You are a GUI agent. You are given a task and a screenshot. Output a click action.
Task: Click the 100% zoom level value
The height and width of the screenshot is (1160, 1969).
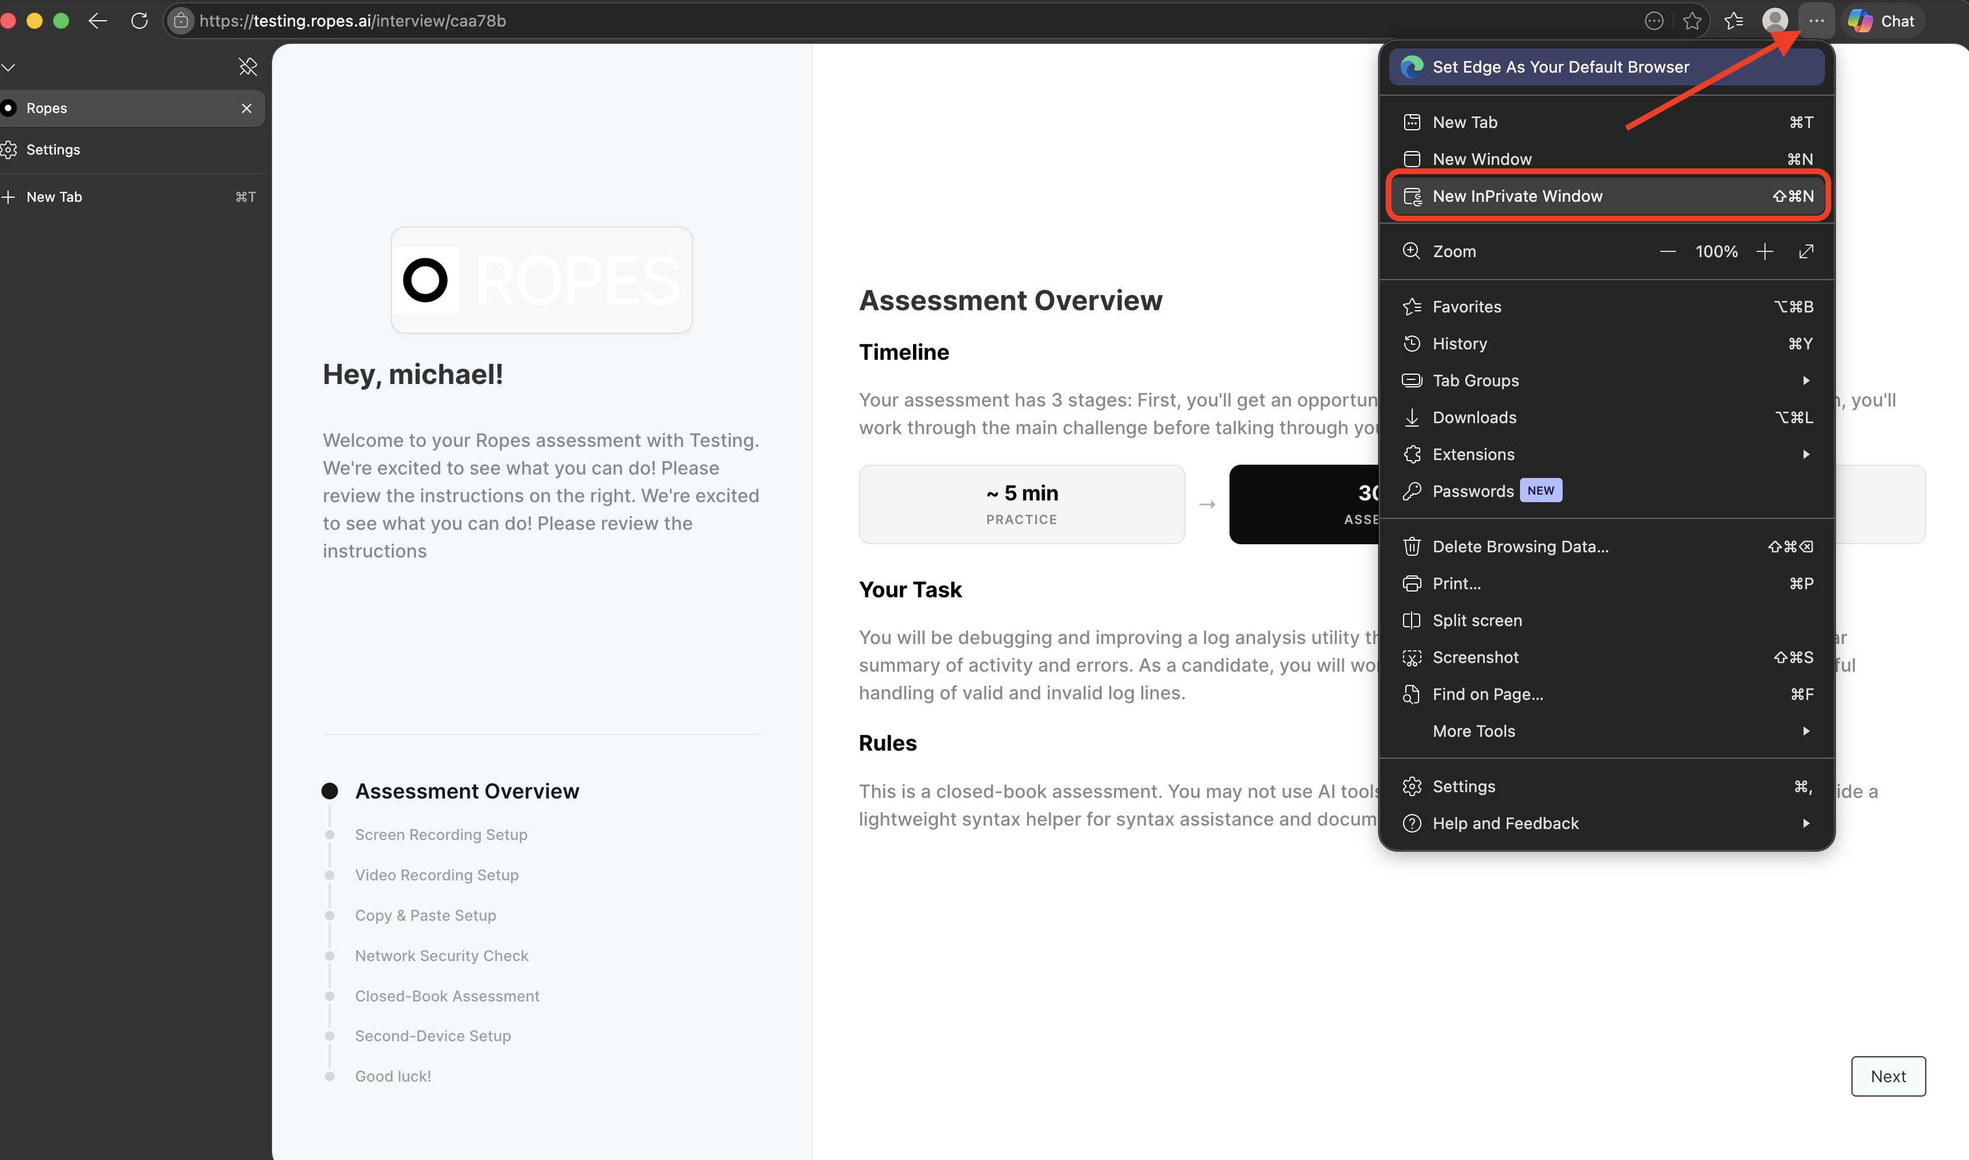(1716, 252)
